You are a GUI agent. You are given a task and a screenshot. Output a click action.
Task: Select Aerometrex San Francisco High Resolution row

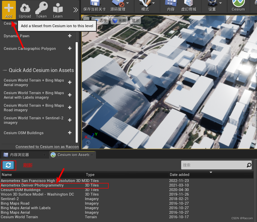tap(127, 180)
